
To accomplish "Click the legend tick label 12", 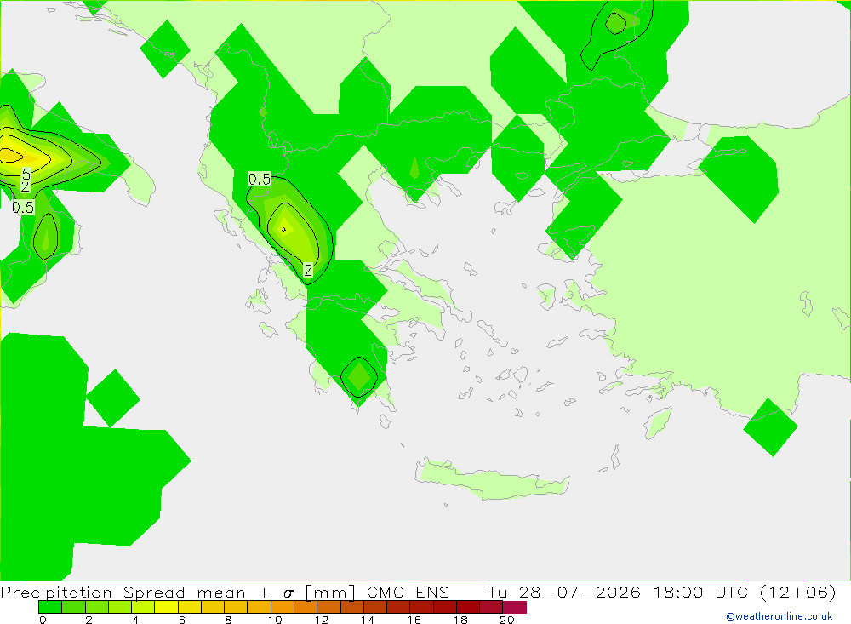I will point(322,620).
